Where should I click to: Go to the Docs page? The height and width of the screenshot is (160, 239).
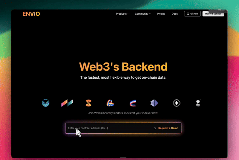(175, 14)
